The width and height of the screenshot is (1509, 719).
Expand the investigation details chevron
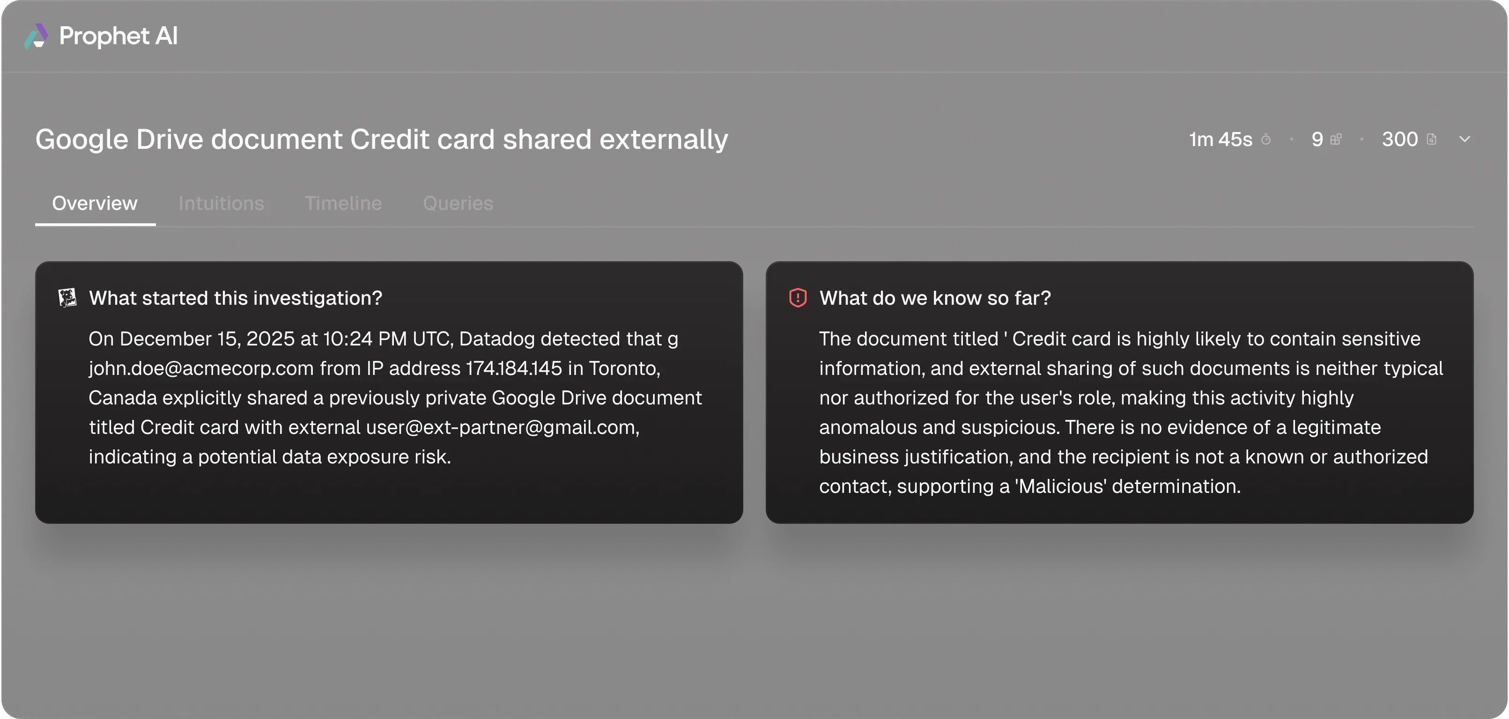(1465, 139)
